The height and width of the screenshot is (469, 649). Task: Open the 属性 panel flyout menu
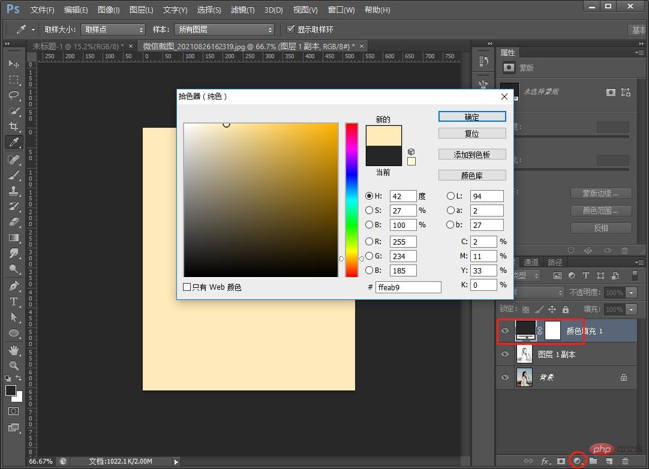639,53
